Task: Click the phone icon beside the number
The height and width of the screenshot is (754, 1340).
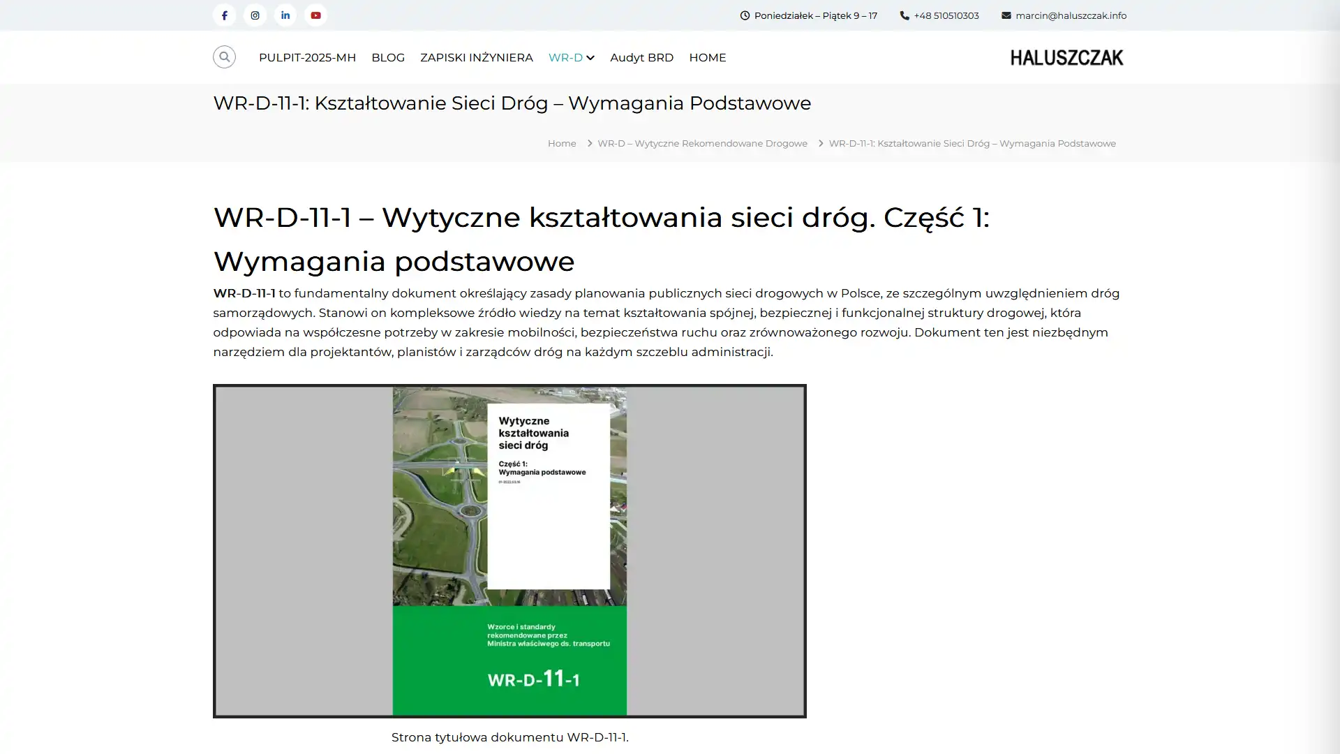Action: tap(903, 15)
